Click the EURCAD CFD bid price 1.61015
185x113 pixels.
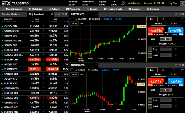34,98
